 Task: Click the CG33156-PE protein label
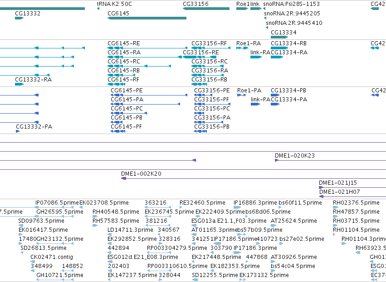(212, 91)
